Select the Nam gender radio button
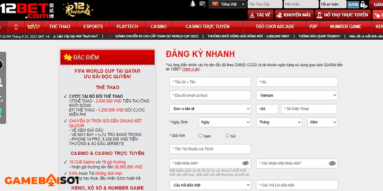This screenshot has height=191, width=383. coord(200,136)
